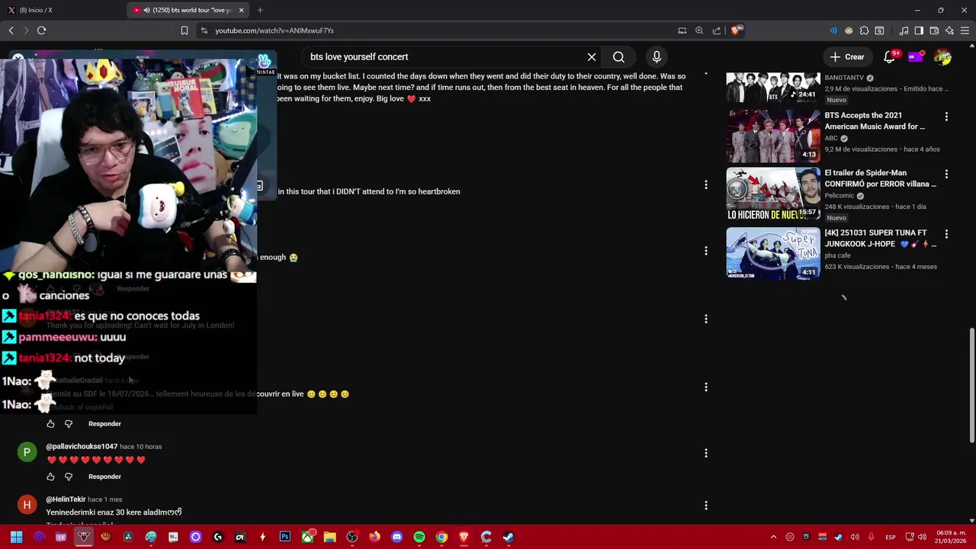Image resolution: width=976 pixels, height=549 pixels.
Task: Close the bts world tour tab
Action: pyautogui.click(x=241, y=10)
